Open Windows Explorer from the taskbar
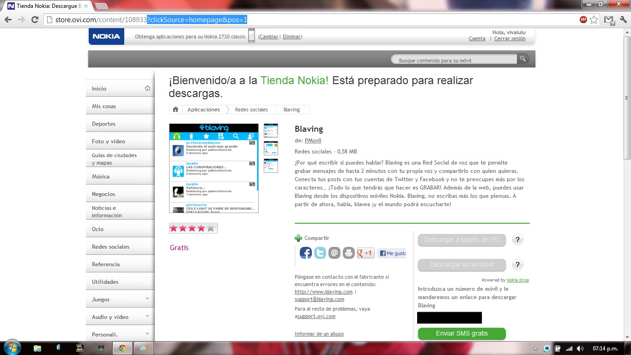Viewport: 631px width, 355px height. 37,348
